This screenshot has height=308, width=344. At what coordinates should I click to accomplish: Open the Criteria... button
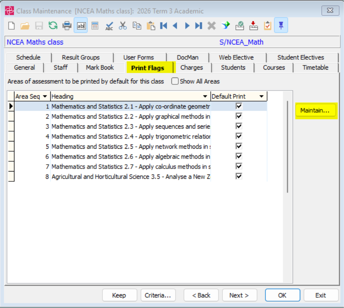click(158, 295)
